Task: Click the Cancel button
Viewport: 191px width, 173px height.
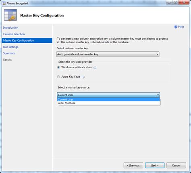Action: pos(176,165)
